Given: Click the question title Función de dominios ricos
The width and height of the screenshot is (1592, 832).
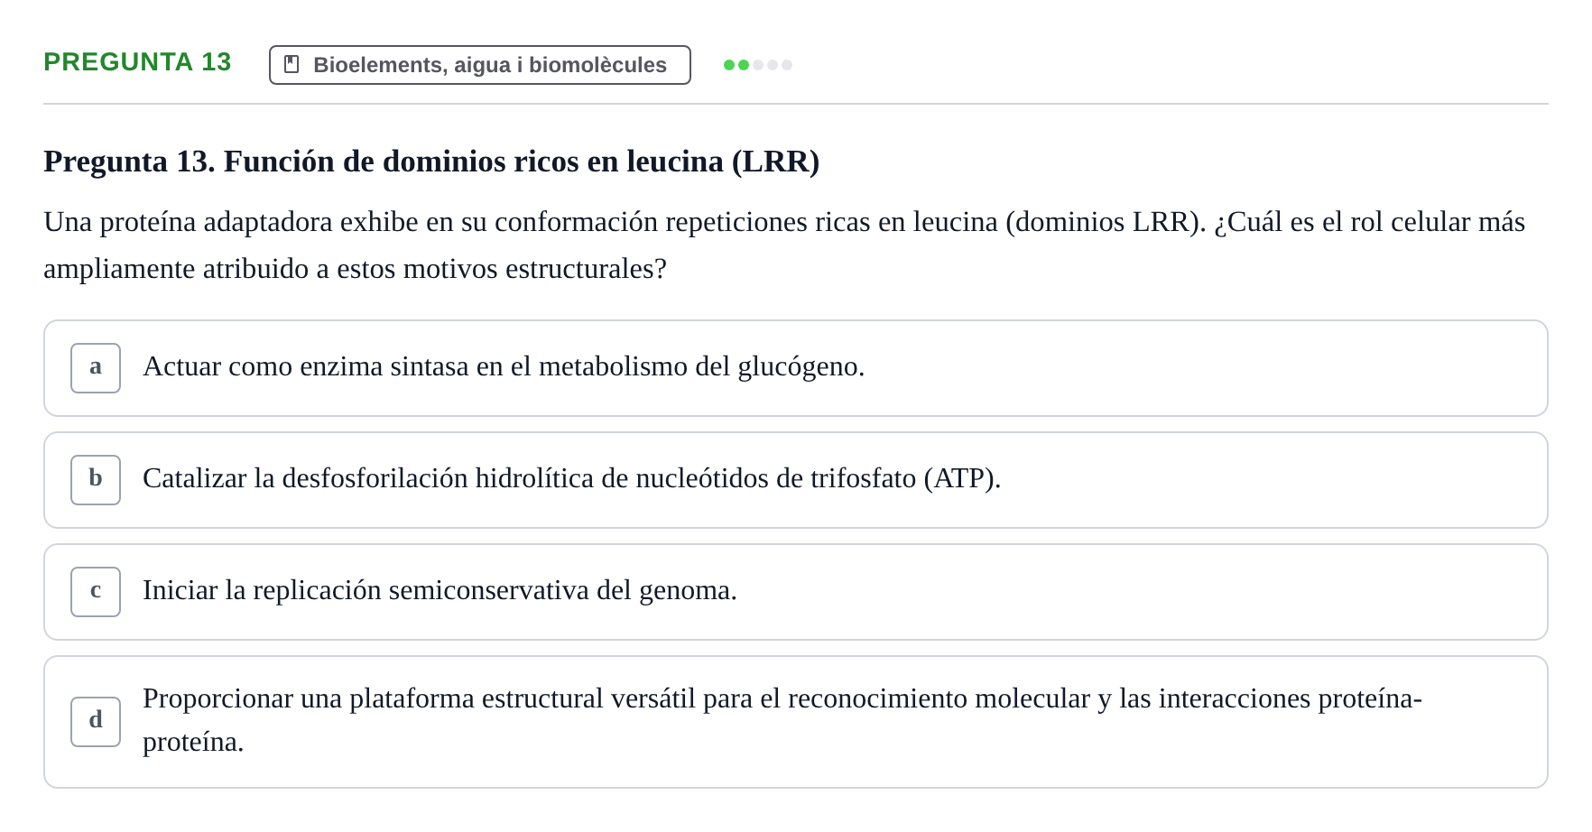Looking at the screenshot, I should point(431,162).
